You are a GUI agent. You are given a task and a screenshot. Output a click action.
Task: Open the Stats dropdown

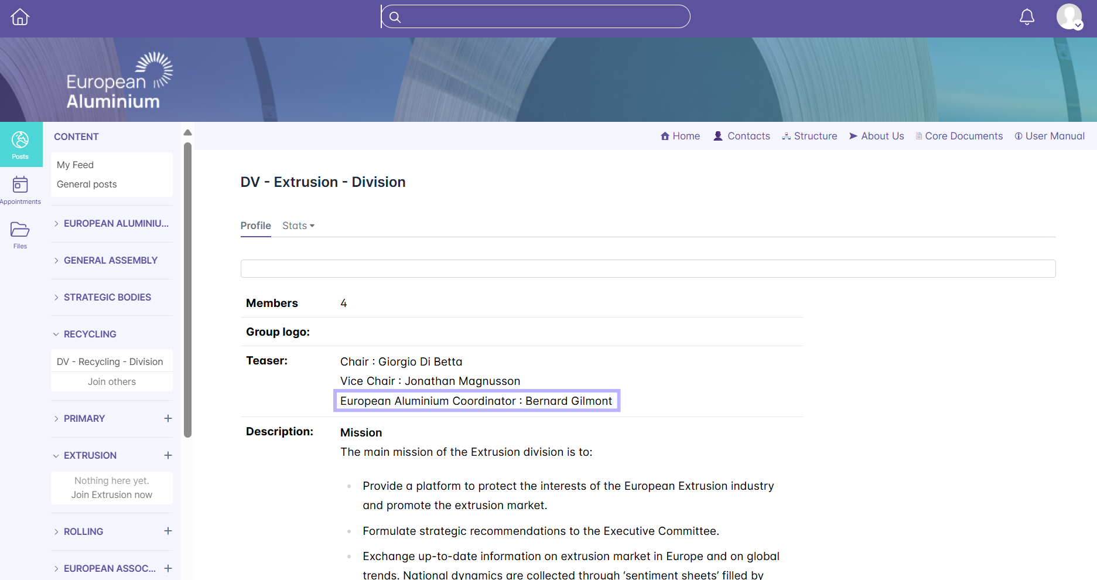[x=298, y=226]
